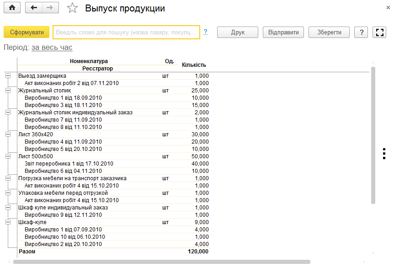The width and height of the screenshot is (394, 268).
Task: Open the three-dot more options handle
Action: tap(384, 154)
